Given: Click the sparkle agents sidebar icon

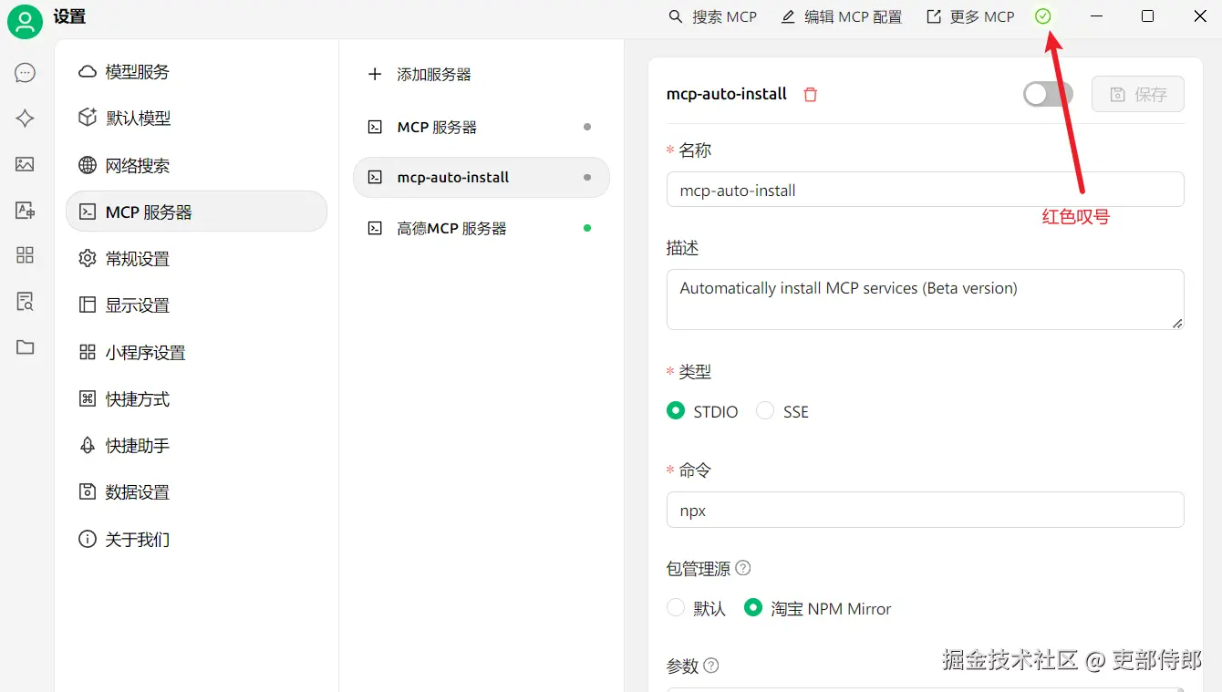Looking at the screenshot, I should [x=25, y=119].
